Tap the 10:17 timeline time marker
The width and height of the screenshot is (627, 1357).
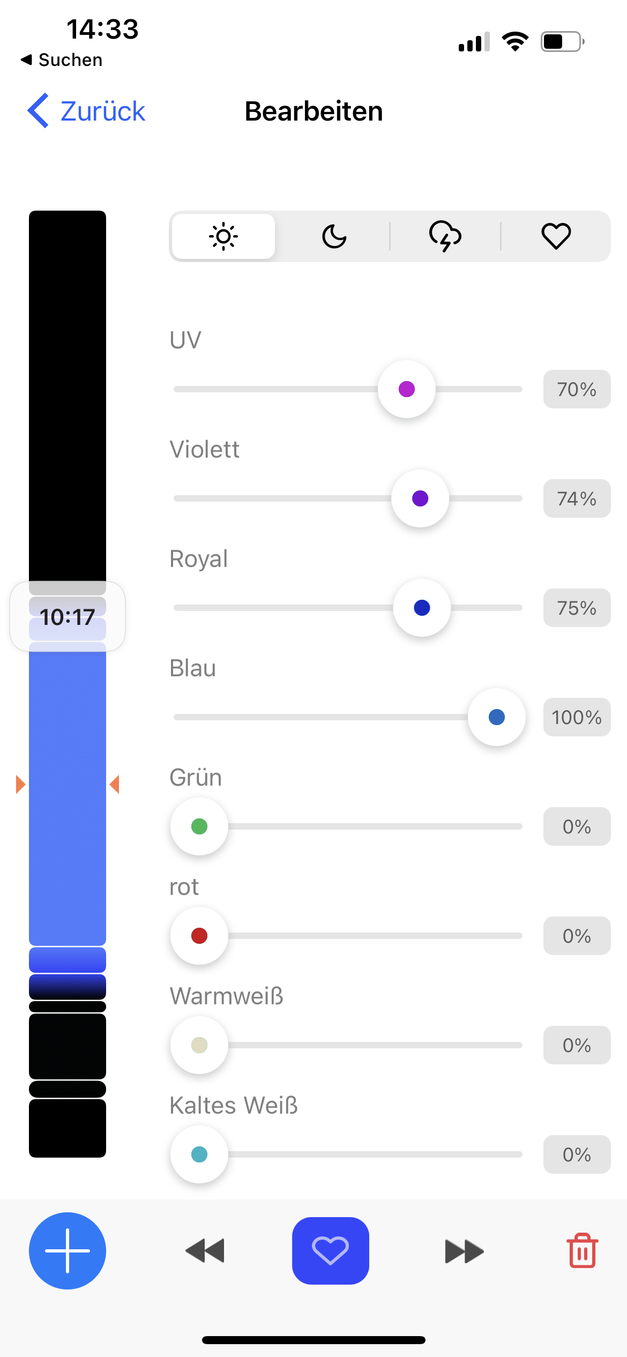pyautogui.click(x=68, y=617)
